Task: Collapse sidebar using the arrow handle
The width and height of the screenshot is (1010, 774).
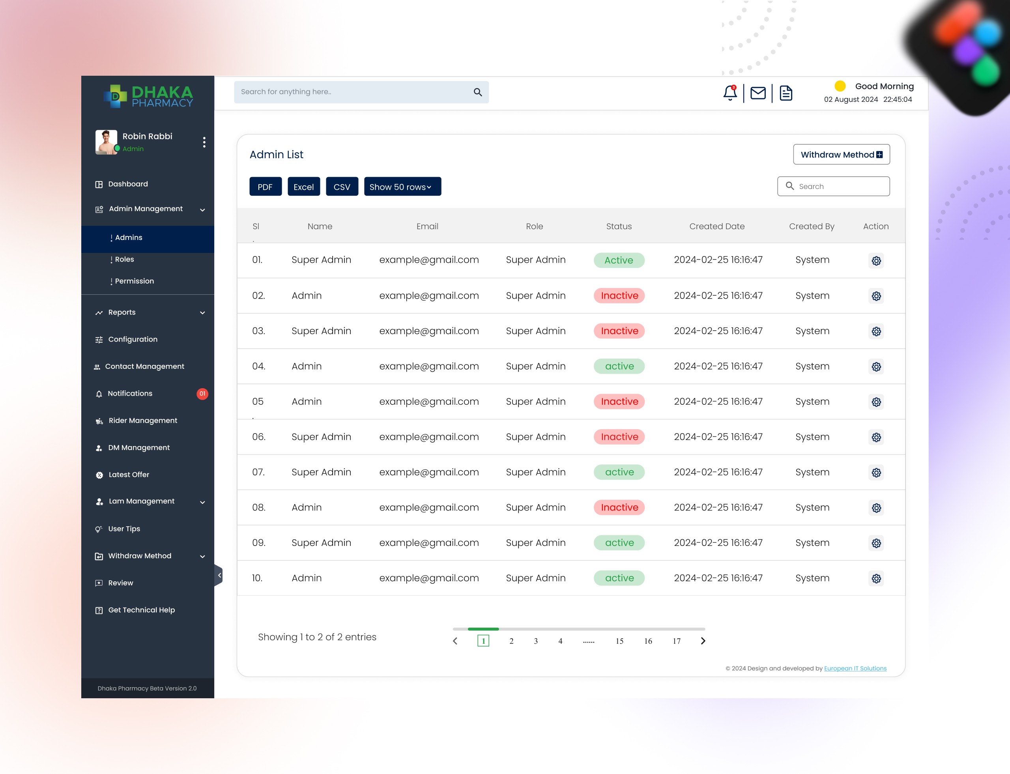Action: (x=219, y=575)
